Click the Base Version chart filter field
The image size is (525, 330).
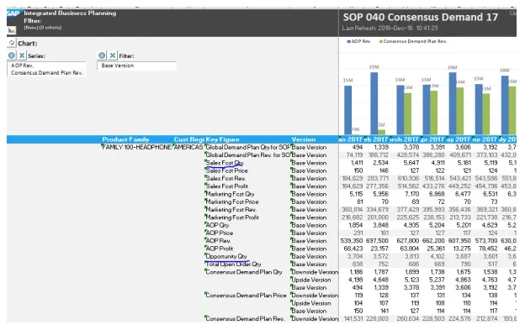(x=136, y=65)
